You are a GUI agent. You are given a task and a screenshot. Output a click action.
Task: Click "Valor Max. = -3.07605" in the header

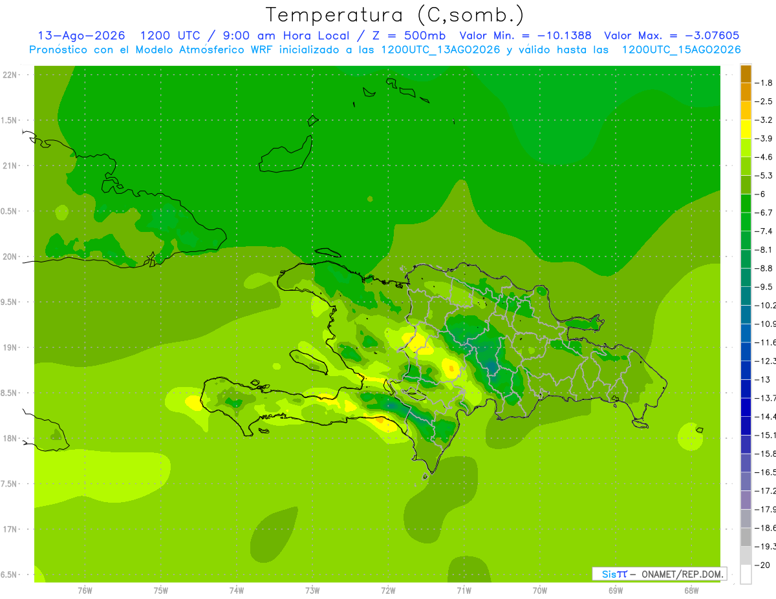[671, 36]
